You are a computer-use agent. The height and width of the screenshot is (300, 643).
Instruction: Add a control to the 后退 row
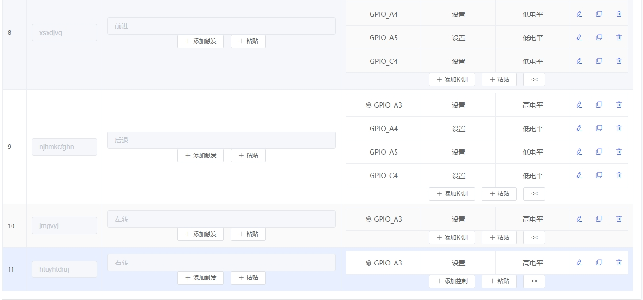(452, 194)
